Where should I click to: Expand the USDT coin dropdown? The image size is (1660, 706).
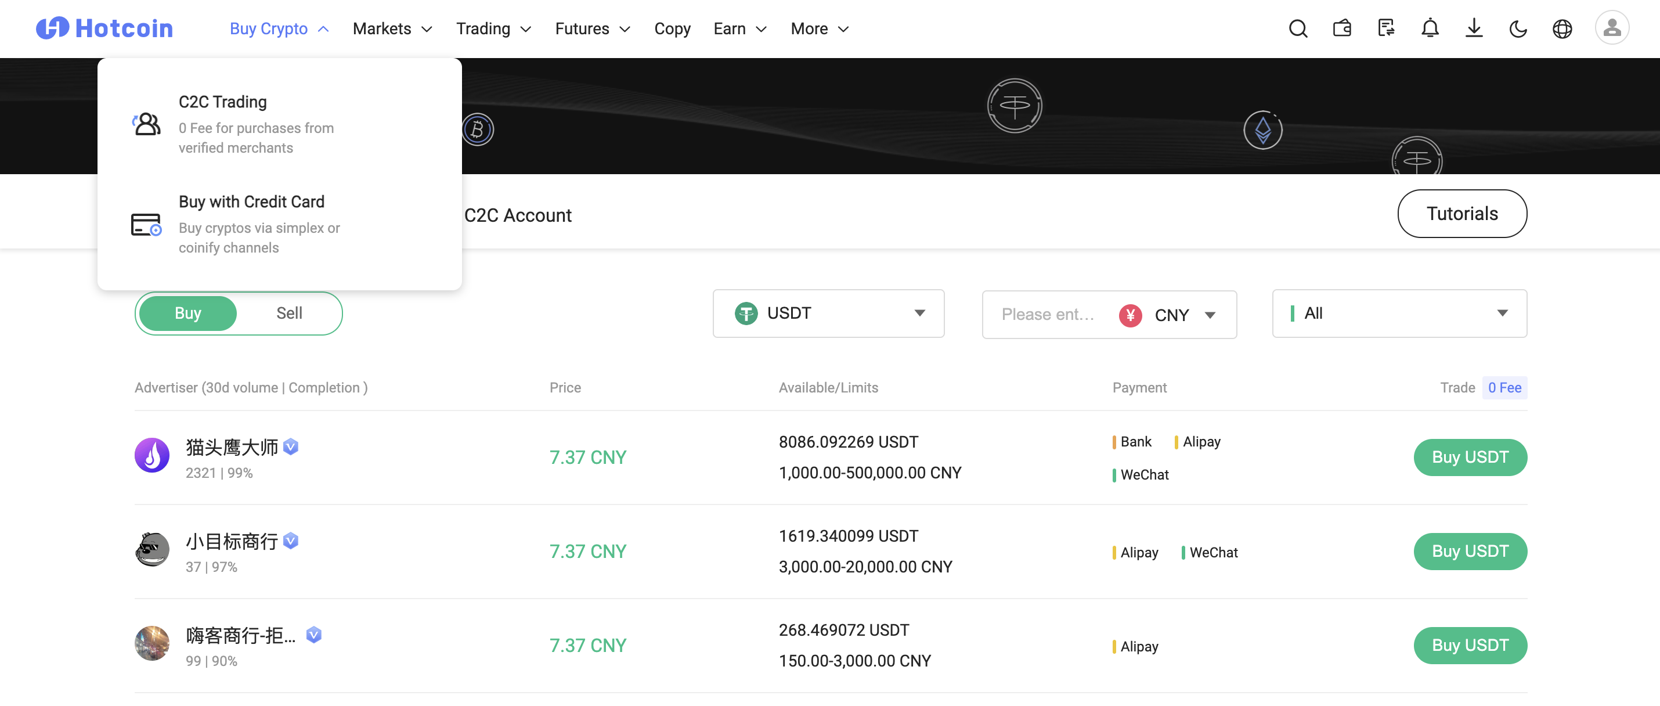click(x=828, y=314)
